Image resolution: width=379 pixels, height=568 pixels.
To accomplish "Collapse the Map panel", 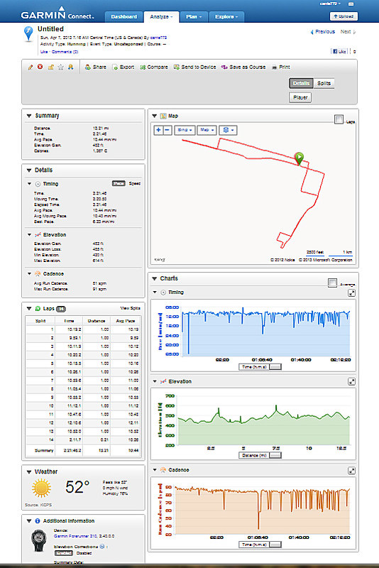I will coord(155,116).
